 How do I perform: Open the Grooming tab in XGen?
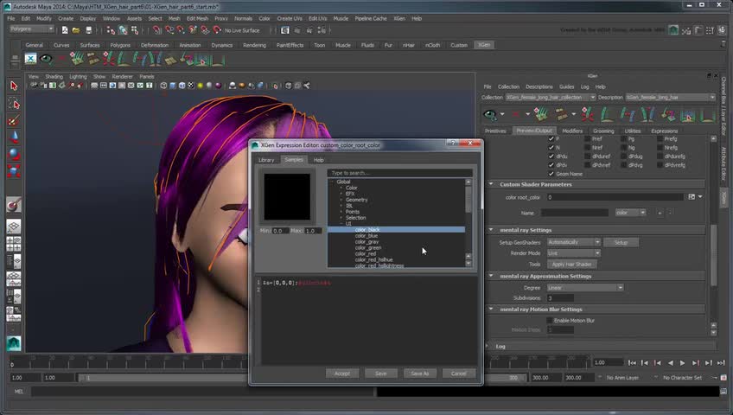point(602,131)
